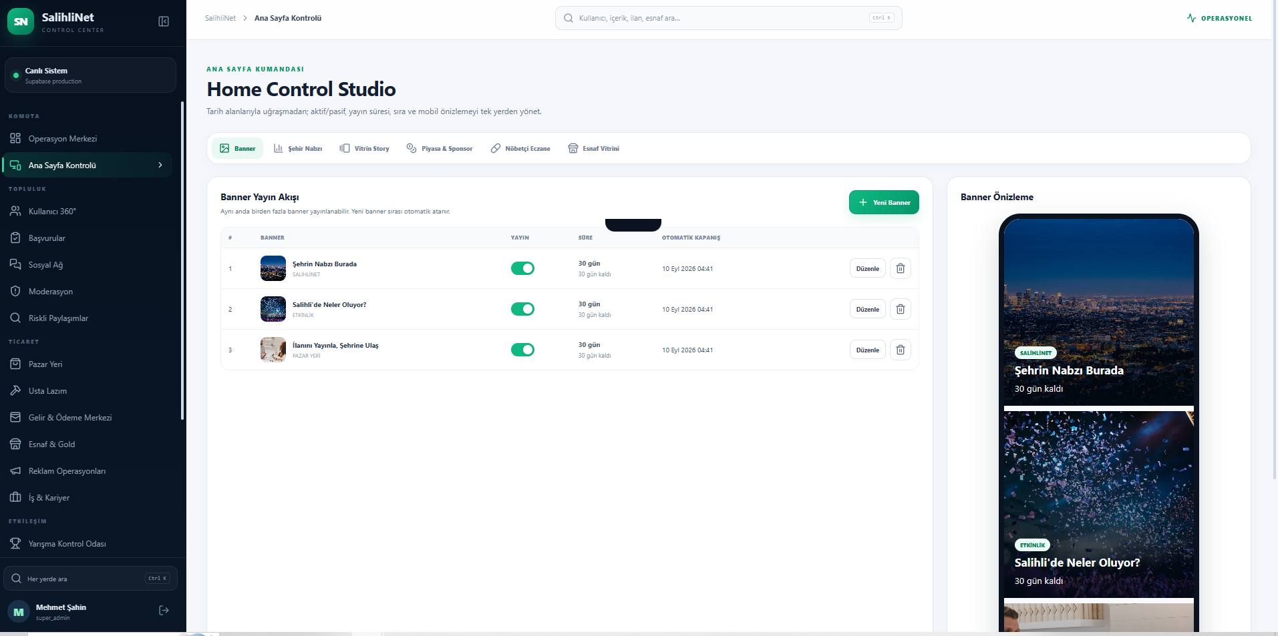Expand the Ana Sayfa Kontrolü chevron
Screen dimensions: 1278x636
pos(160,165)
